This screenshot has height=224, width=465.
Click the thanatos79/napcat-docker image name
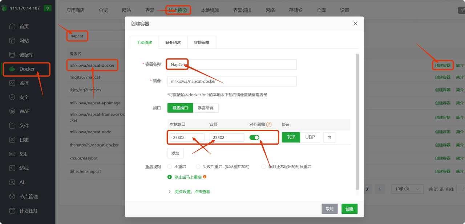94,145
